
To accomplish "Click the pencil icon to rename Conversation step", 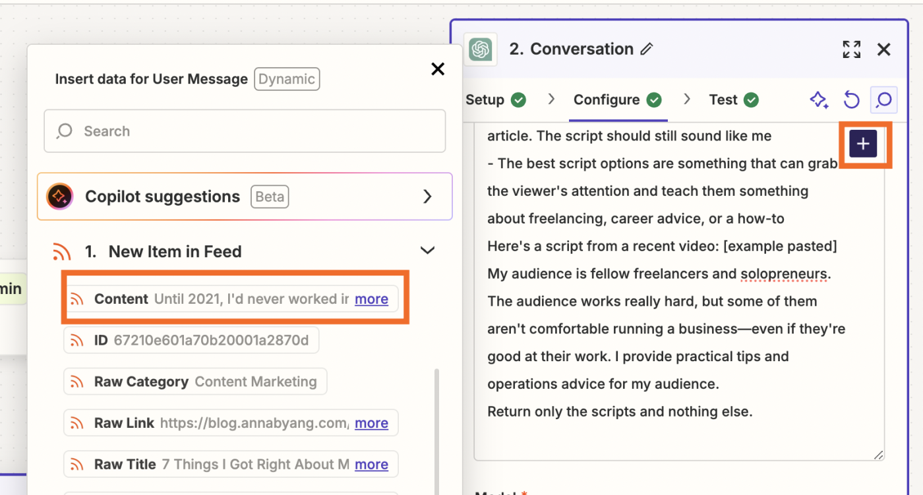I will tap(647, 49).
